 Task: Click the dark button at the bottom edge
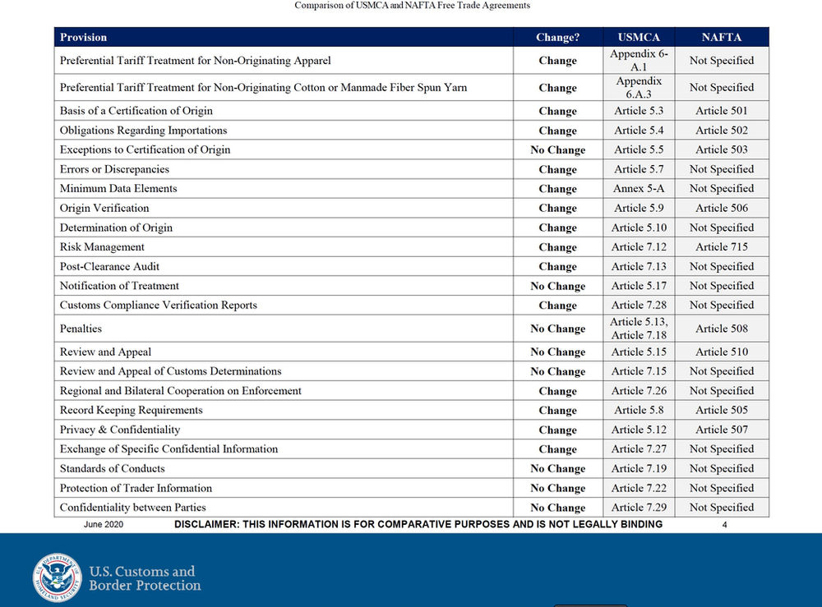tap(590, 605)
